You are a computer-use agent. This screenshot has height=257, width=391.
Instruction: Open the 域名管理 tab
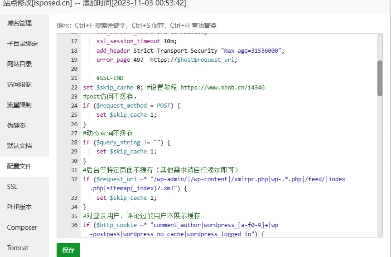[x=24, y=23]
